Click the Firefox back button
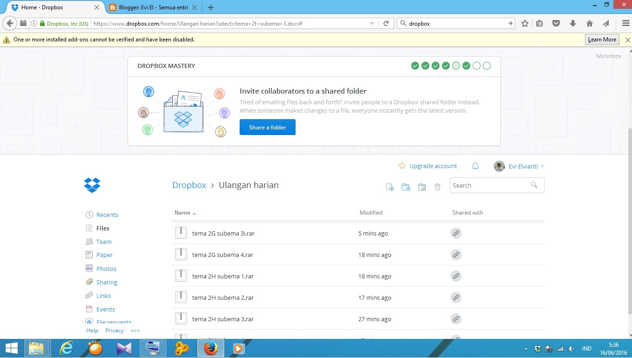 10,23
